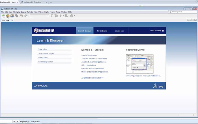Click the Build Project hammer icon

(x=52, y=16)
